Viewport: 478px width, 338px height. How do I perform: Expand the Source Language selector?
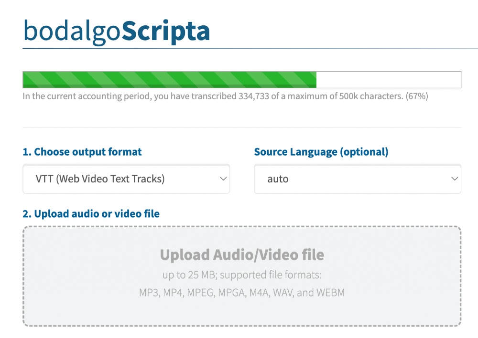[357, 179]
